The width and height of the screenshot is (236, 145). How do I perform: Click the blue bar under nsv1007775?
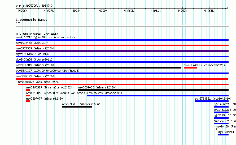221,123
